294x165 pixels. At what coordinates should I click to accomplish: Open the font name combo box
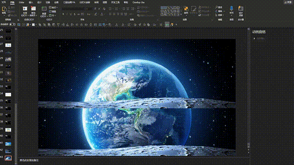coord(73,9)
